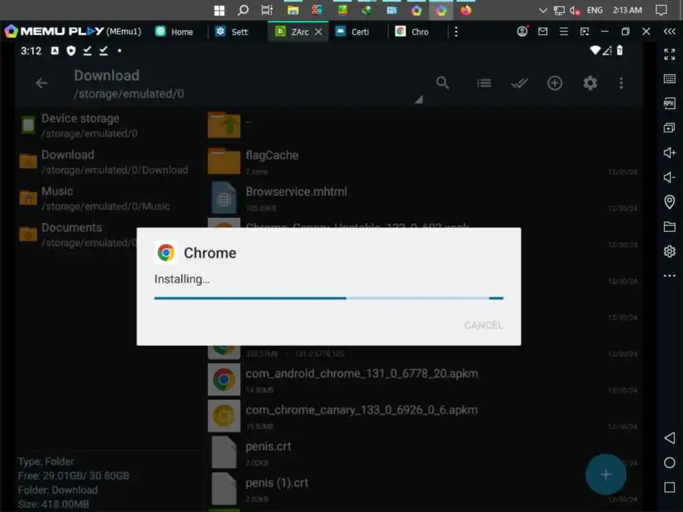This screenshot has height=512, width=683.
Task: Tap the floating plus action button
Action: 606,475
